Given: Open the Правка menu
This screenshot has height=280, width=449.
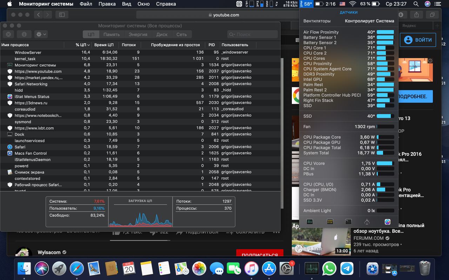Looking at the screenshot, I should pos(107,4).
